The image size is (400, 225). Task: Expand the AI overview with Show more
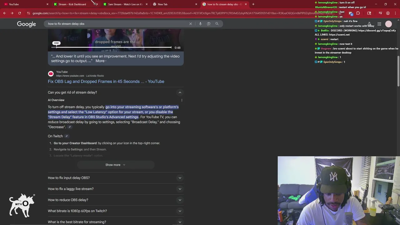click(x=116, y=165)
